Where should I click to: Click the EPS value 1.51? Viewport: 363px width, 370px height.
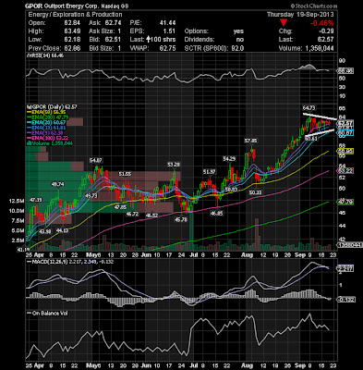[x=169, y=31]
